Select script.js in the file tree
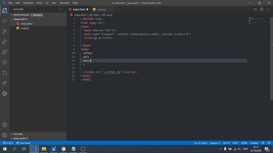Screen dimensions: 273x153 tap(38, 28)
